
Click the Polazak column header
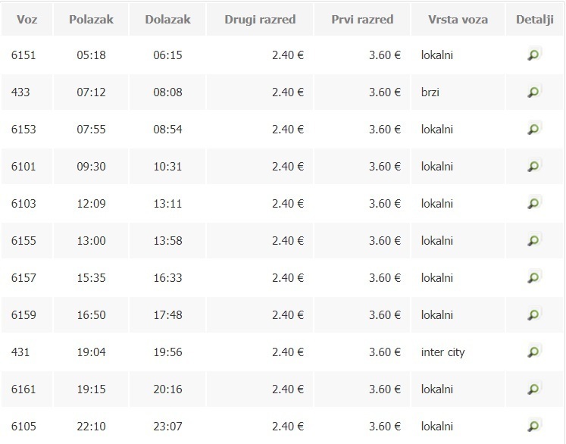click(x=91, y=19)
